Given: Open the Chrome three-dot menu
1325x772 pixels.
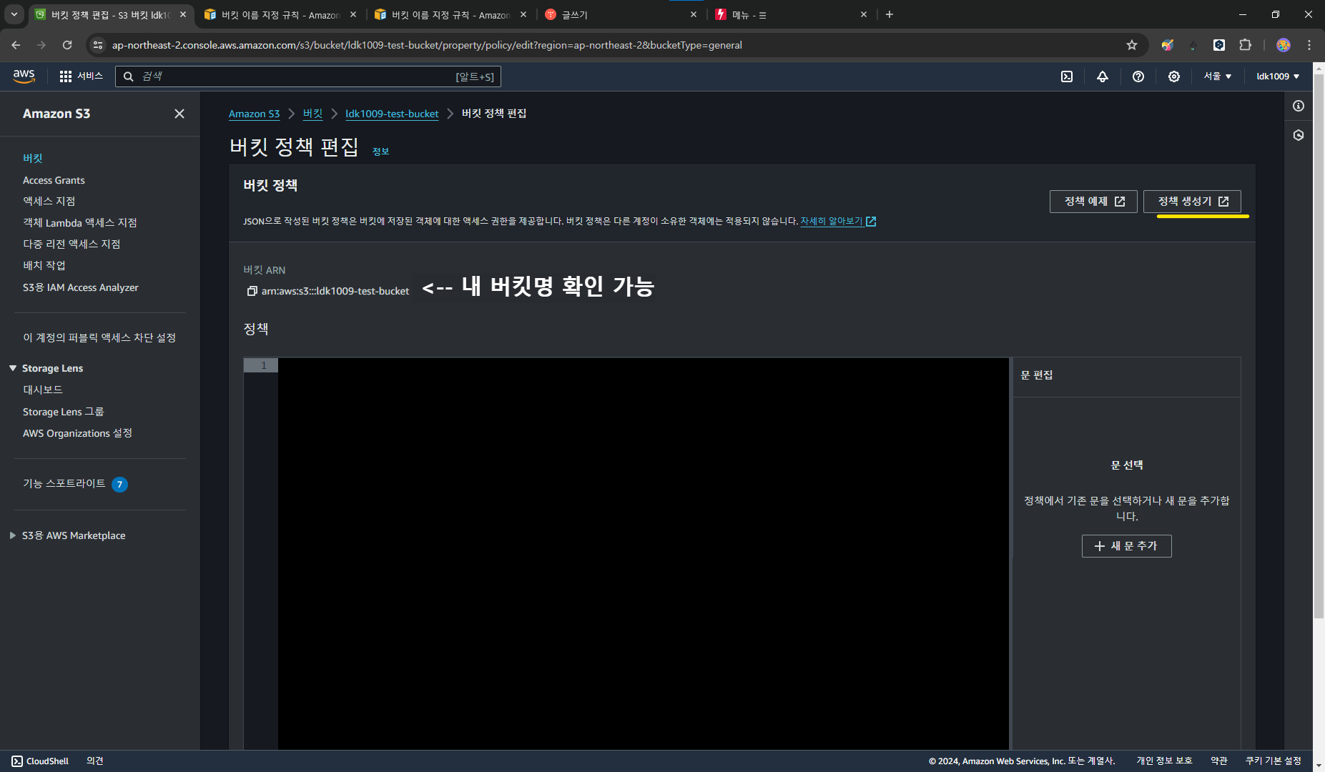Looking at the screenshot, I should click(1309, 45).
